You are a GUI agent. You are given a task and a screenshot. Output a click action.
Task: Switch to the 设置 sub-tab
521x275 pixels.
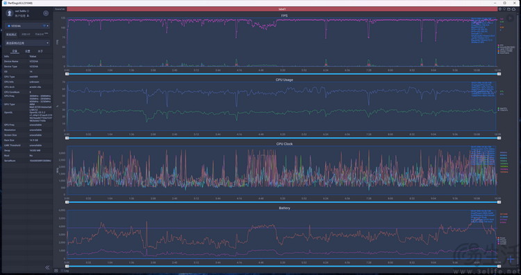coord(27,51)
